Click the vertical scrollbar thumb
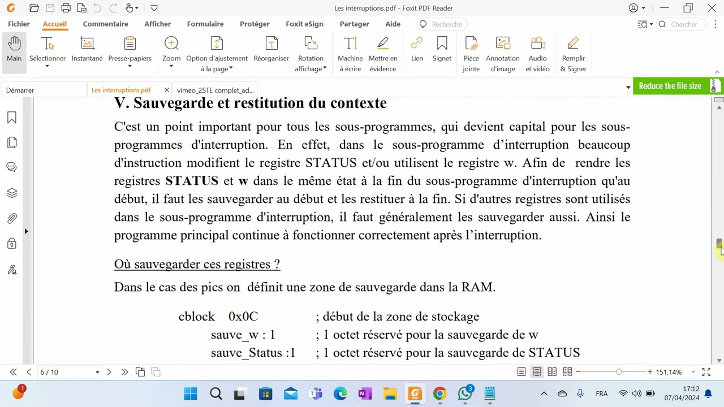The image size is (724, 407). (x=719, y=244)
